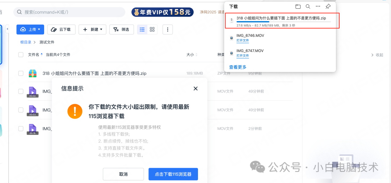The image size is (391, 183).
Task: Click the 筛选 filter button
Action: click(x=121, y=29)
